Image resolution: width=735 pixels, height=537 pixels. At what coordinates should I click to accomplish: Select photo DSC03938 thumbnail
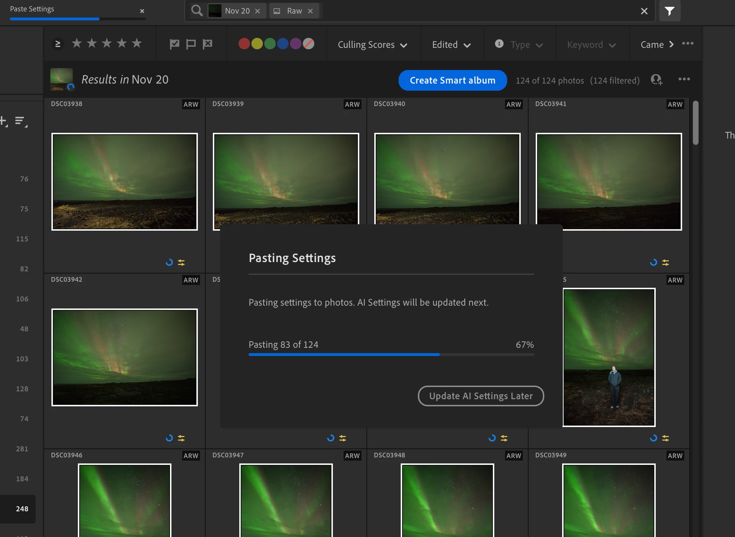tap(125, 182)
